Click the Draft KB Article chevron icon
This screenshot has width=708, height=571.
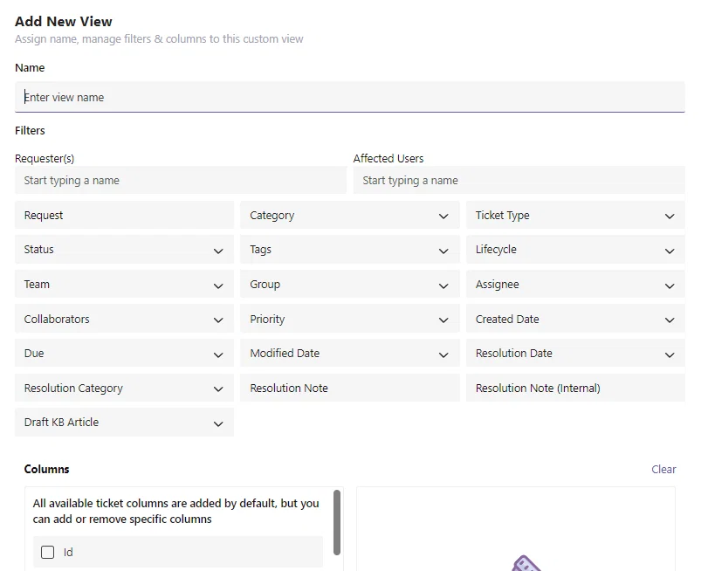[x=218, y=423]
